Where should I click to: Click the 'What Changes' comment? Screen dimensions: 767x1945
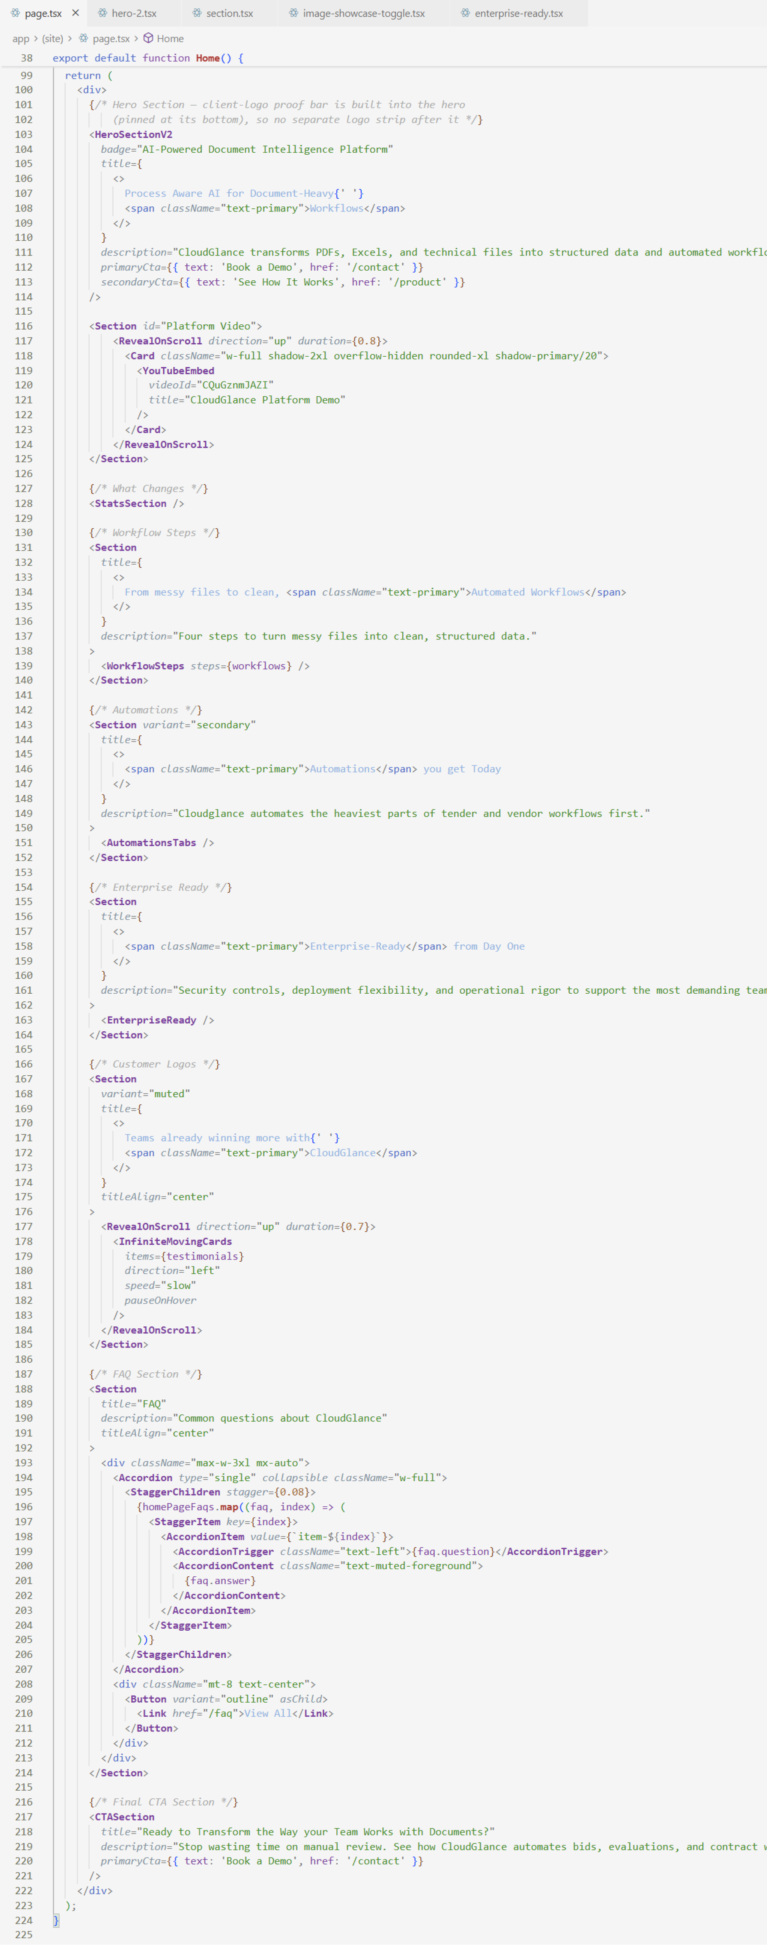(149, 489)
